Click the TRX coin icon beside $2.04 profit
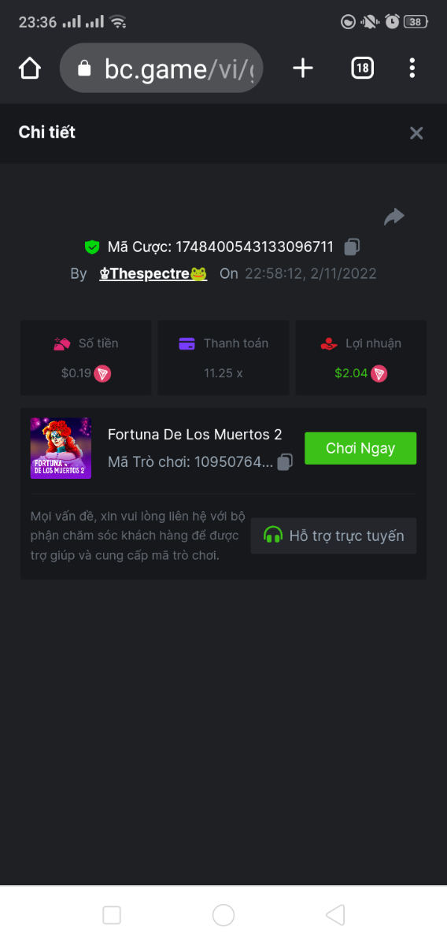447x945 pixels. [379, 373]
